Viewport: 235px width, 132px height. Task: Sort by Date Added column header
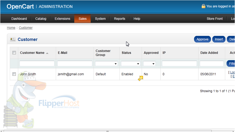tap(209, 53)
